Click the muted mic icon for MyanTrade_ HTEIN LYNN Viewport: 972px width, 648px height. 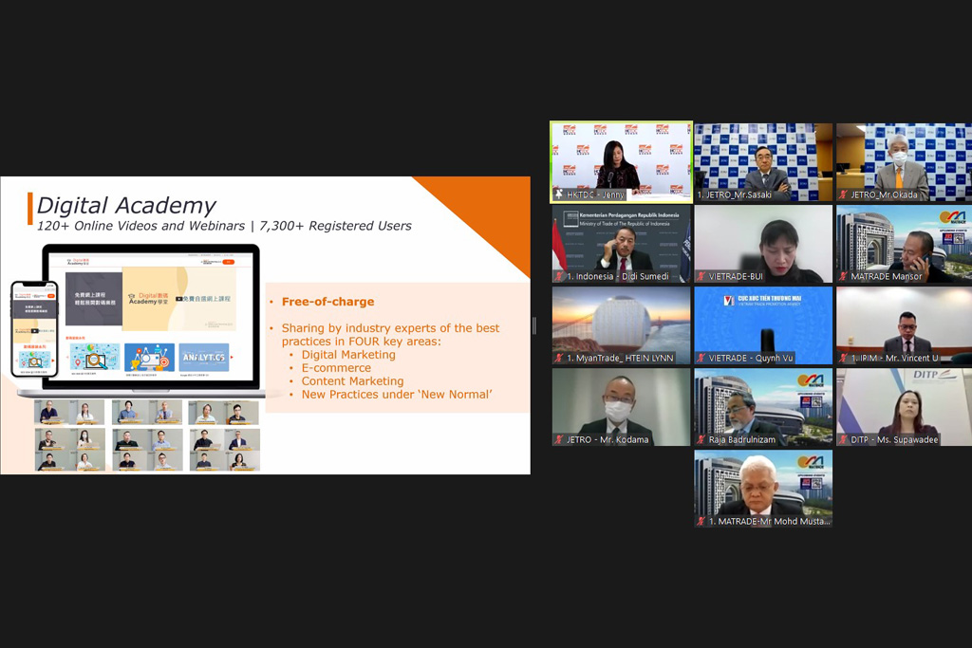pyautogui.click(x=559, y=358)
